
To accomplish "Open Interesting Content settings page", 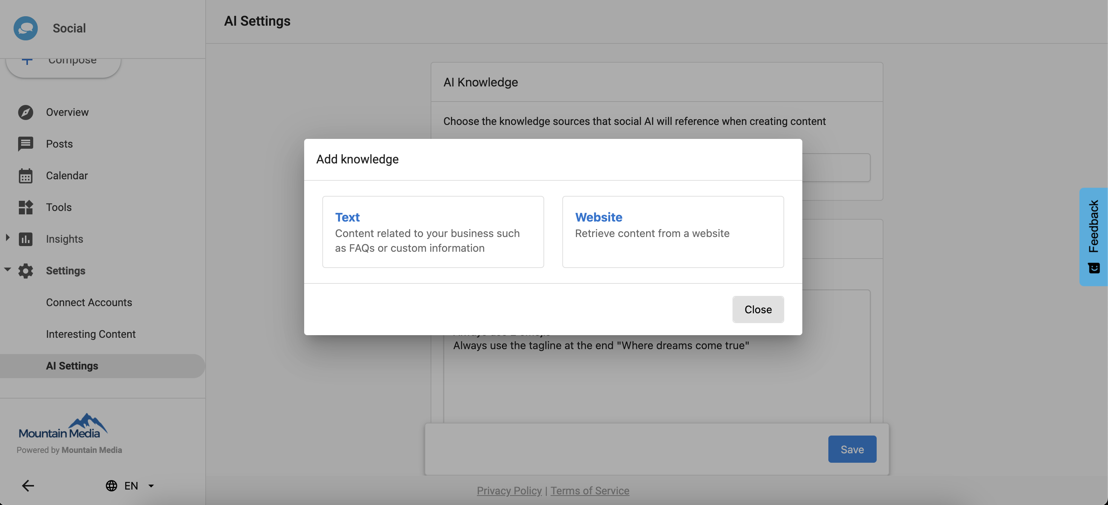I will [x=91, y=334].
